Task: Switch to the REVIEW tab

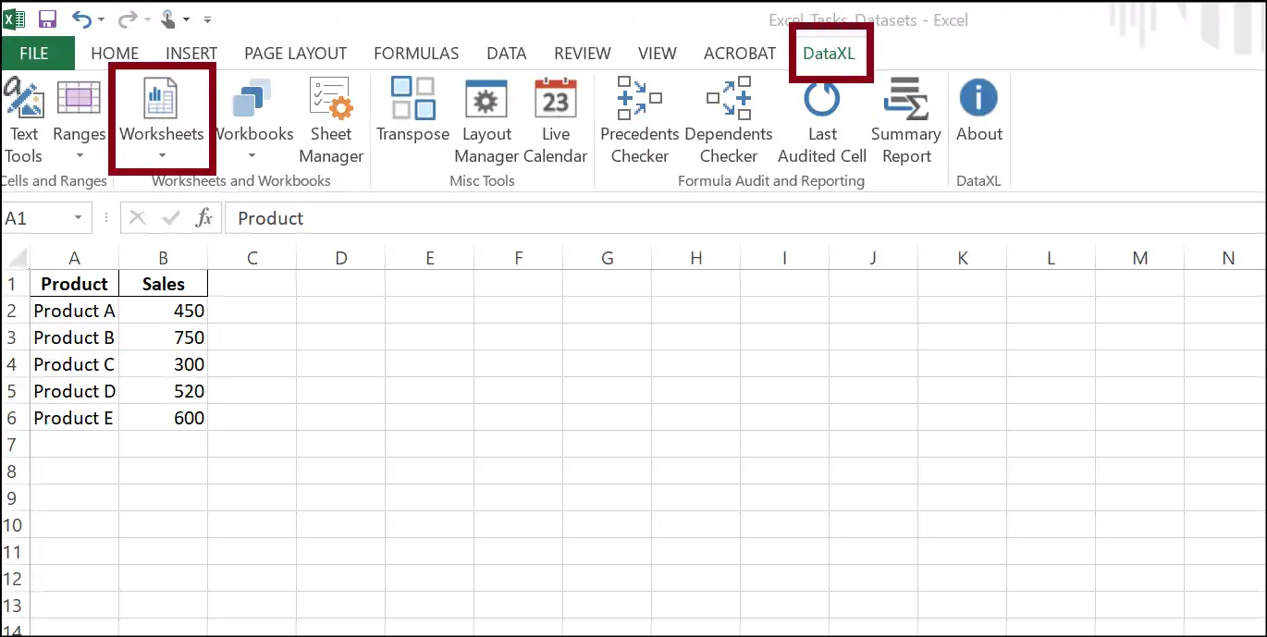Action: (x=583, y=53)
